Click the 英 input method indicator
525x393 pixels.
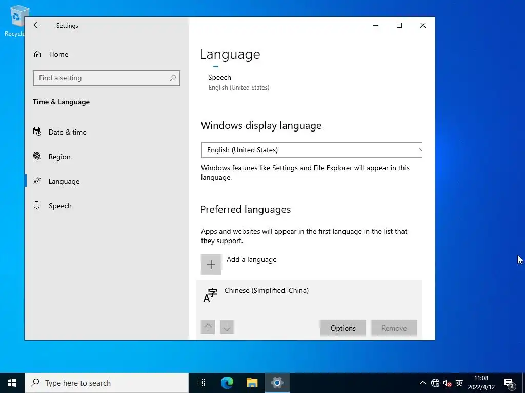459,383
